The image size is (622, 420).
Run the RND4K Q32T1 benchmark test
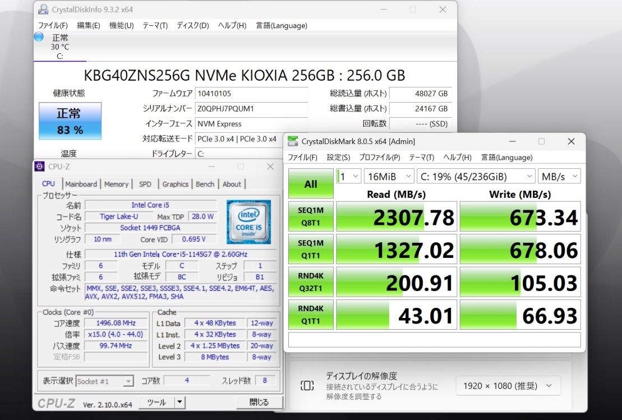pos(311,281)
